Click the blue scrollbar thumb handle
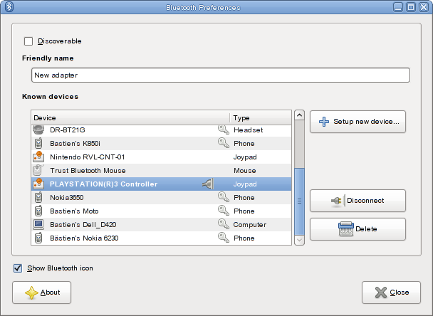The image size is (433, 316). coord(299,201)
